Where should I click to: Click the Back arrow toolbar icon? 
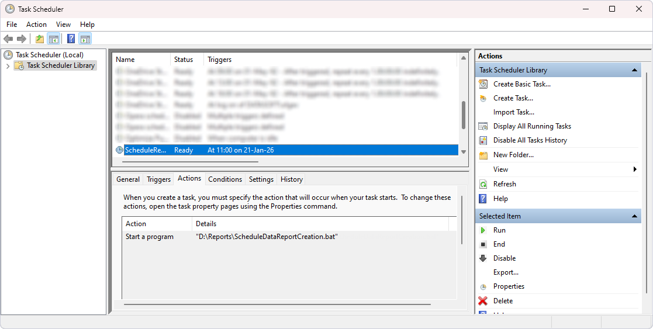pyautogui.click(x=8, y=39)
